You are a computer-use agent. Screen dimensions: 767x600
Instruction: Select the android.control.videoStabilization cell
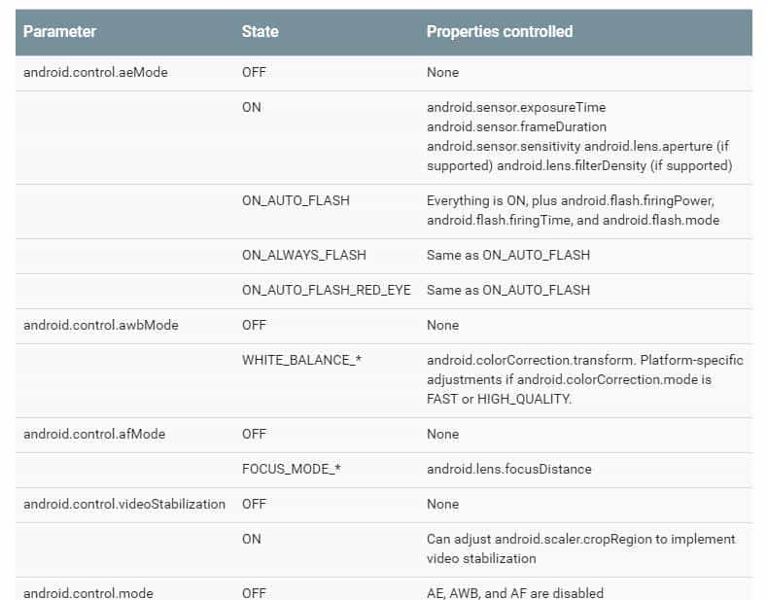point(124,504)
